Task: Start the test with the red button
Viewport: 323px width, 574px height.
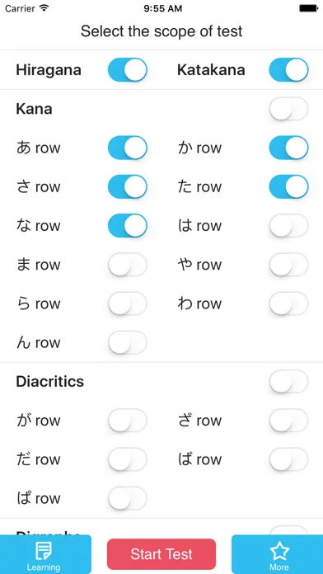Action: coord(161,554)
